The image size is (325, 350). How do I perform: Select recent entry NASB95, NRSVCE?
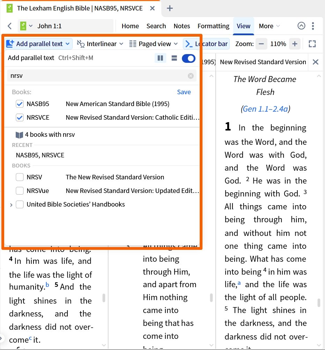[40, 155]
